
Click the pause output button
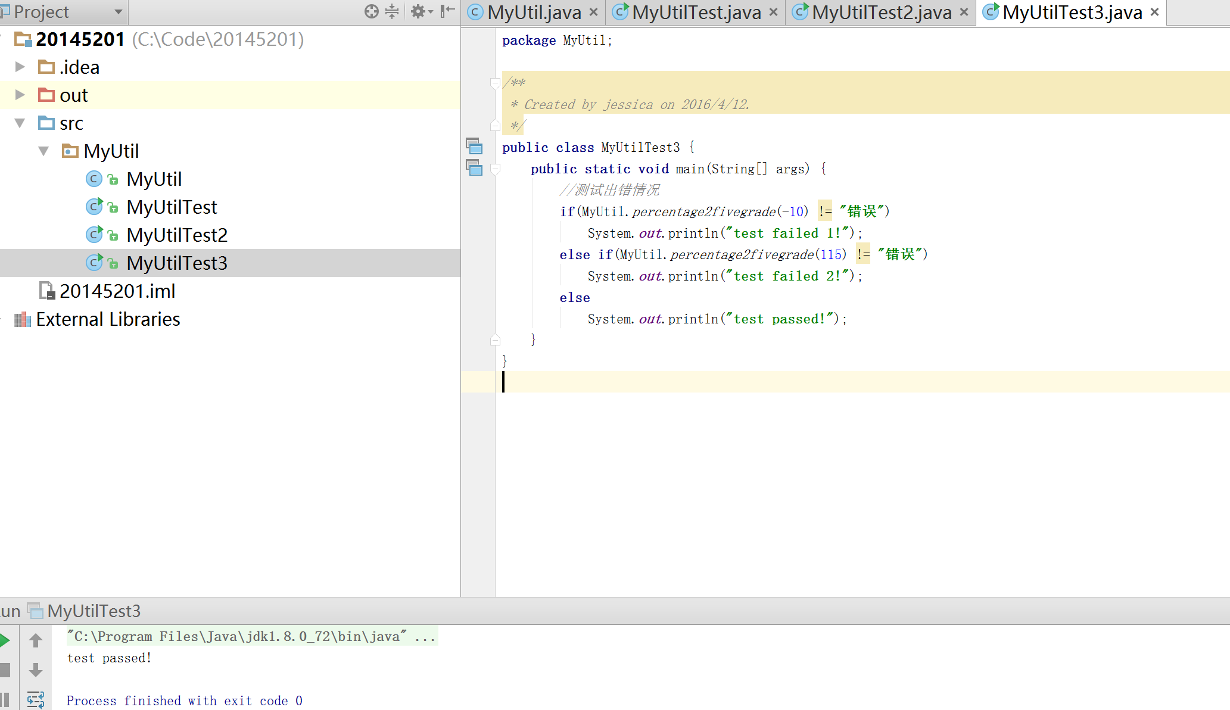(5, 700)
